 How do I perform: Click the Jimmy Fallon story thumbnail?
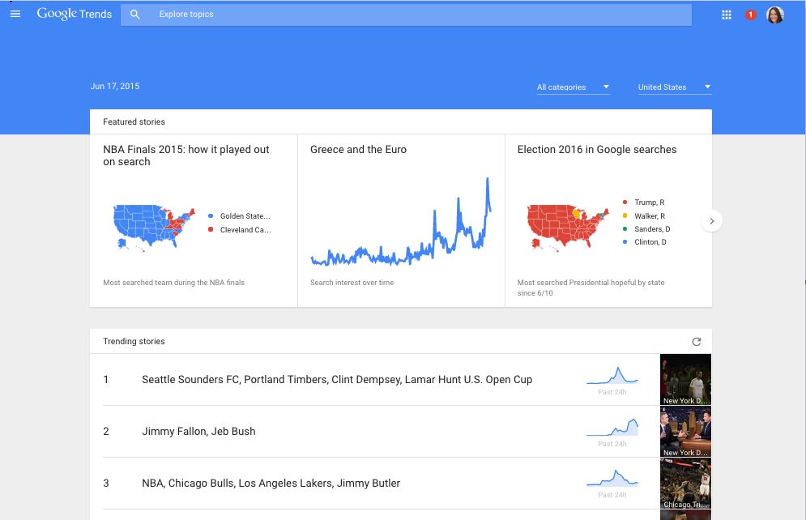[686, 432]
